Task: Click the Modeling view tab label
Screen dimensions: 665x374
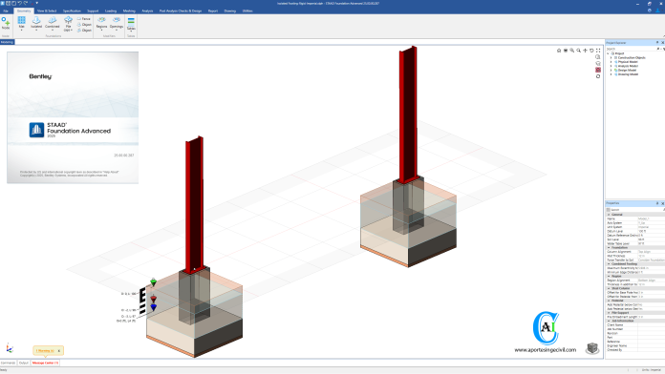Action: [8, 42]
